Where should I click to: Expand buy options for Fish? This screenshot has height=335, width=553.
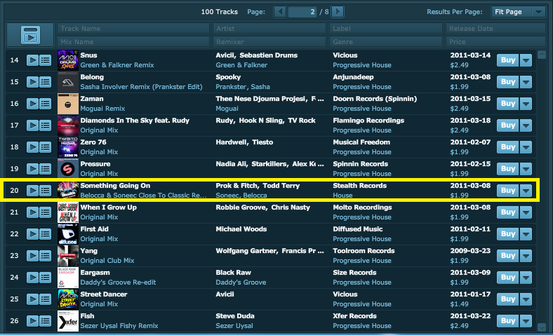(526, 321)
